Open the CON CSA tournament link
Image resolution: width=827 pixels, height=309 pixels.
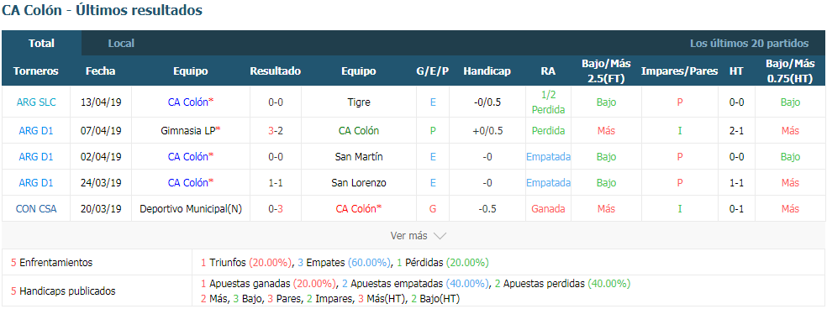pyautogui.click(x=36, y=209)
